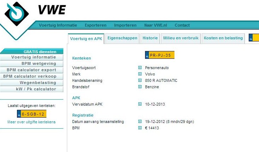259x152 pixels.
Task: Follow the Meer over uitgifte kentekens link
Action: click(31, 122)
